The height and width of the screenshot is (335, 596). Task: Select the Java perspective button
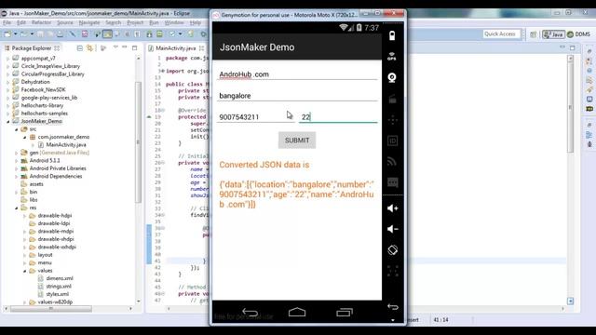pyautogui.click(x=553, y=34)
